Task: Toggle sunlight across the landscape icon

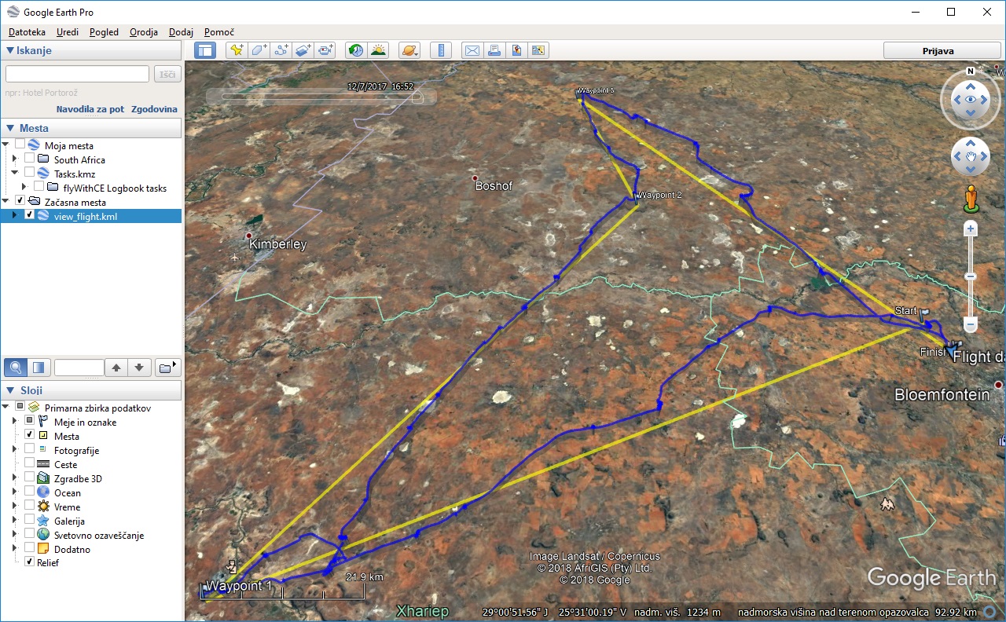Action: click(378, 50)
